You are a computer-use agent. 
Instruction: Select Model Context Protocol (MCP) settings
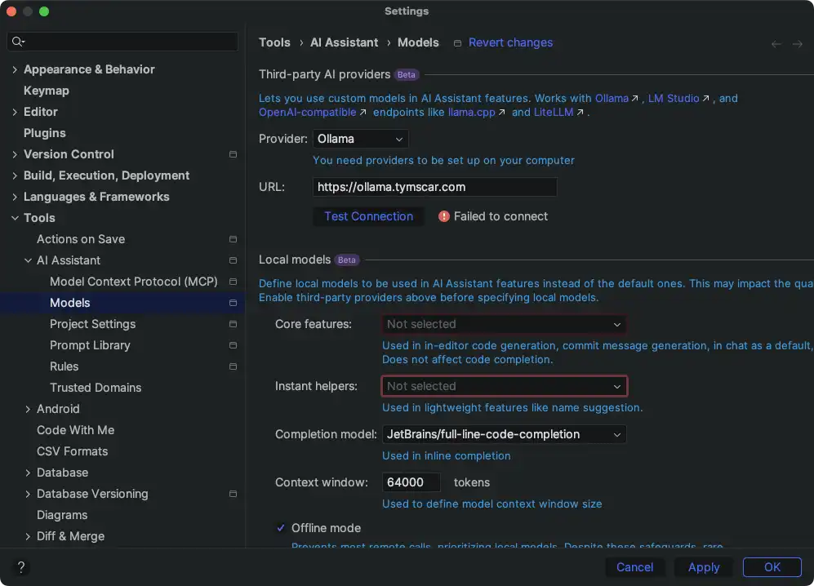[x=133, y=282]
